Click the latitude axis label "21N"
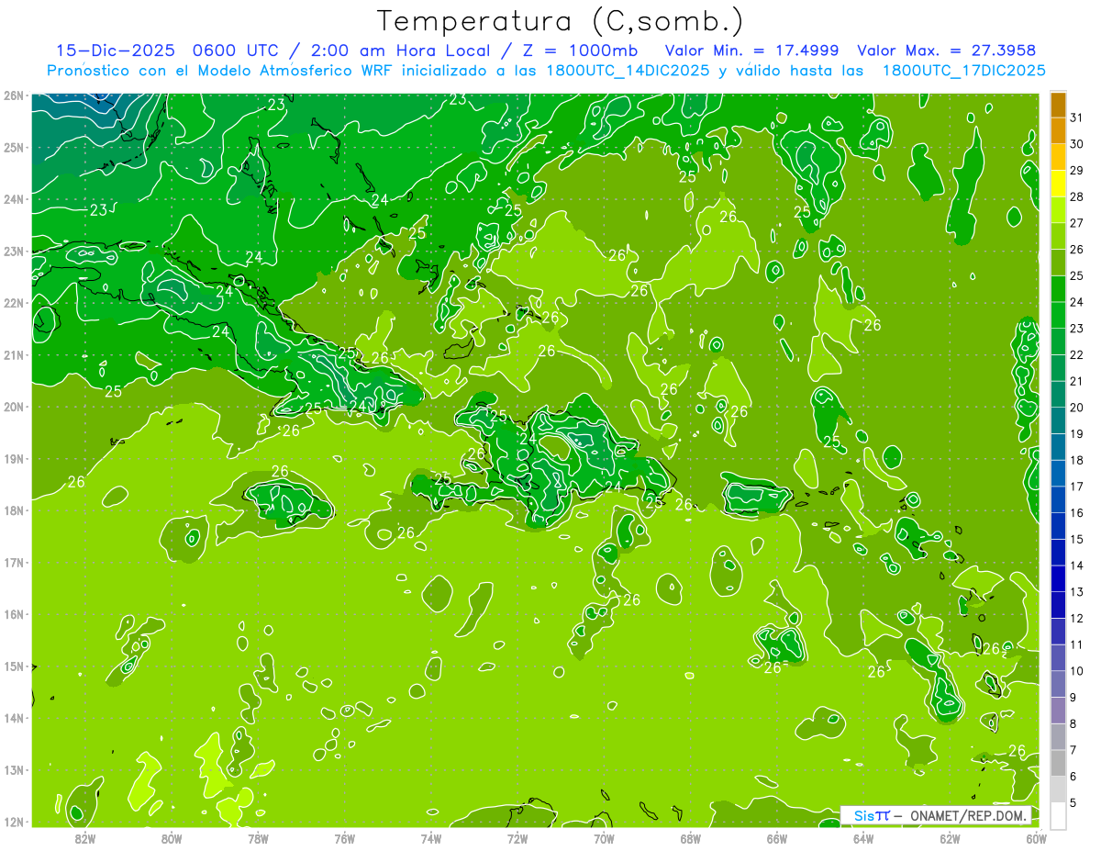The image size is (1101, 851). pyautogui.click(x=13, y=354)
